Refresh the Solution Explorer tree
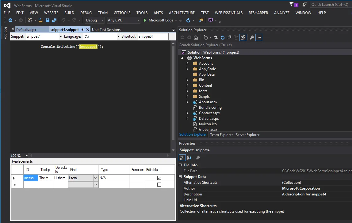The width and height of the screenshot is (352, 223). pos(223,37)
